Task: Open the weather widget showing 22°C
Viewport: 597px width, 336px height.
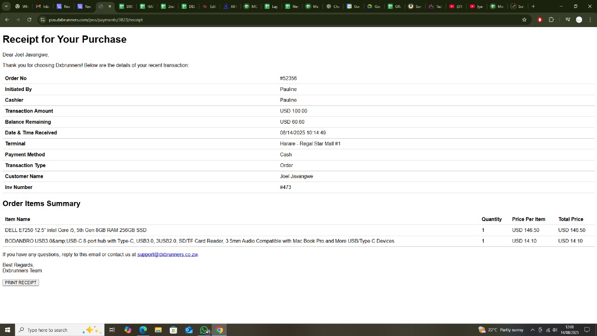Action: pos(500,330)
